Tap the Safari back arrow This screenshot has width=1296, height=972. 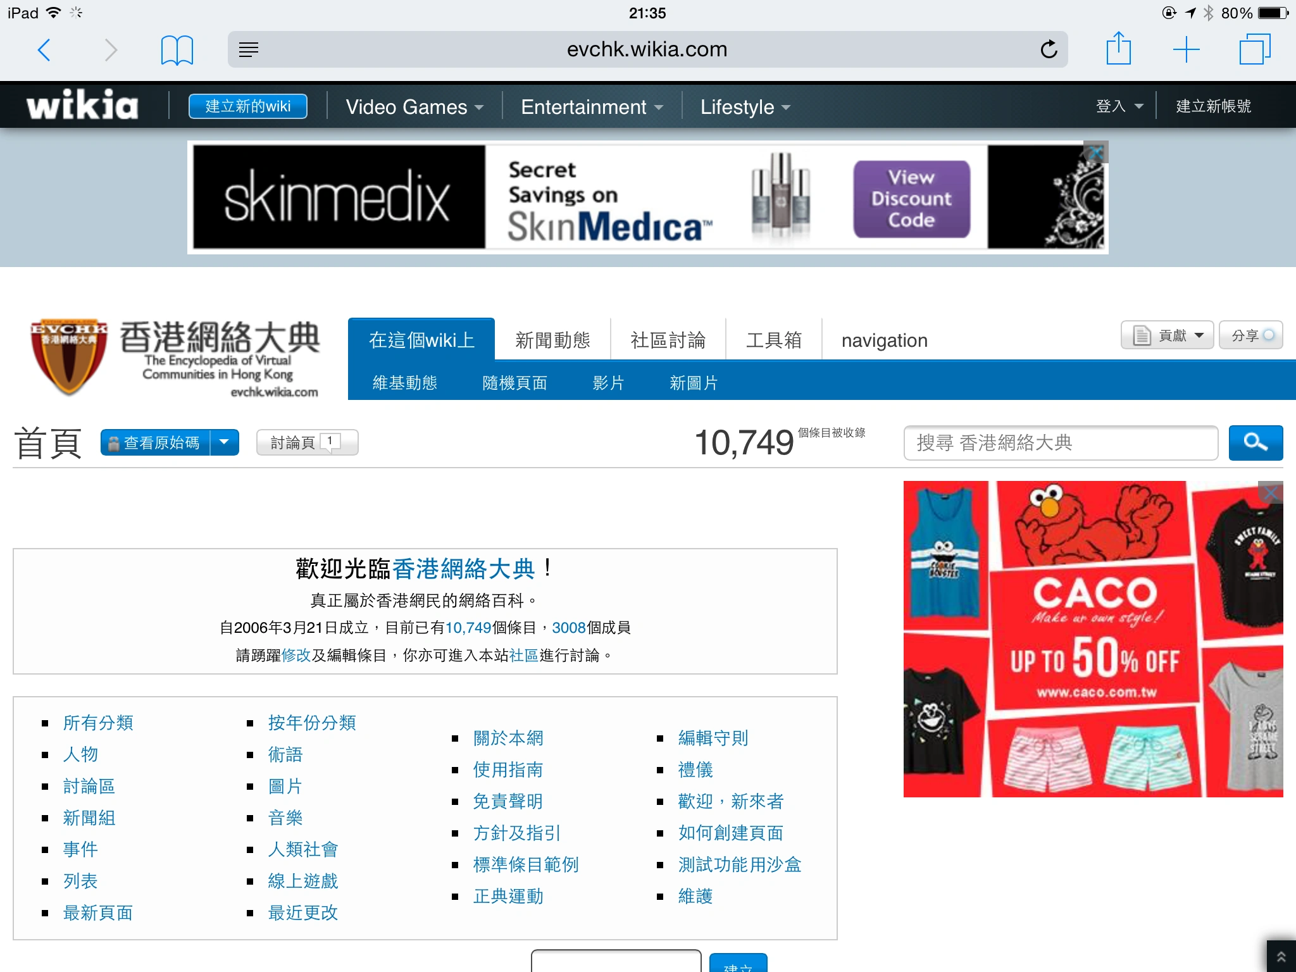pyautogui.click(x=44, y=49)
